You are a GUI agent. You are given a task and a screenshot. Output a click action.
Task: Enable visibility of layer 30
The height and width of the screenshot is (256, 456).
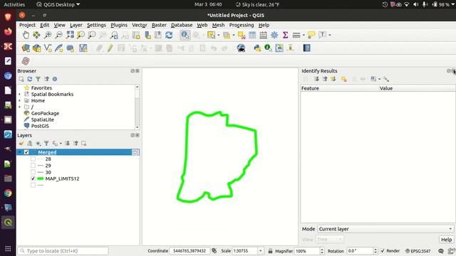[x=33, y=172]
